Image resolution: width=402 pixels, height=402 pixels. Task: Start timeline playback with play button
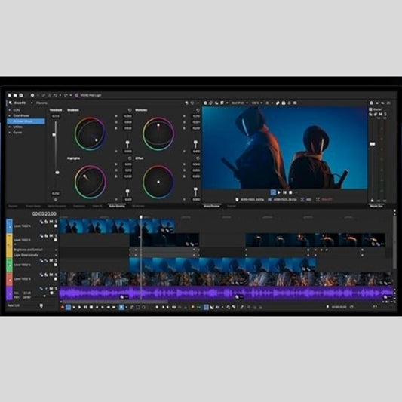pyautogui.click(x=79, y=307)
